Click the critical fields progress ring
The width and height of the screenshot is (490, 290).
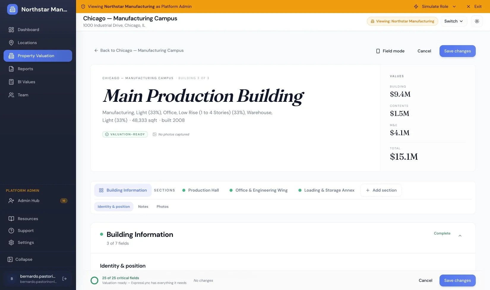[94, 281]
